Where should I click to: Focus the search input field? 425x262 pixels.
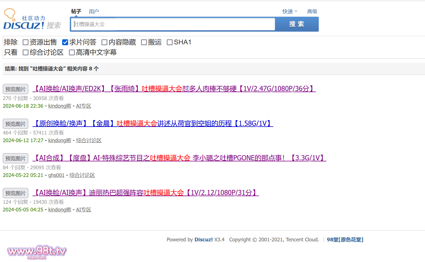click(173, 24)
